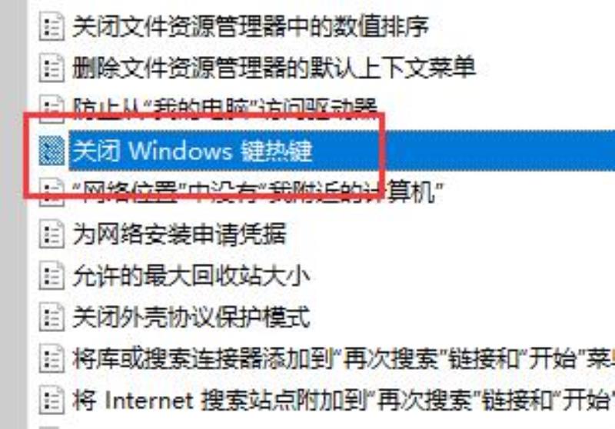The image size is (615, 429).
Task: Click policy icon next to 防止从我的电脑访问驱动器
Action: click(52, 108)
